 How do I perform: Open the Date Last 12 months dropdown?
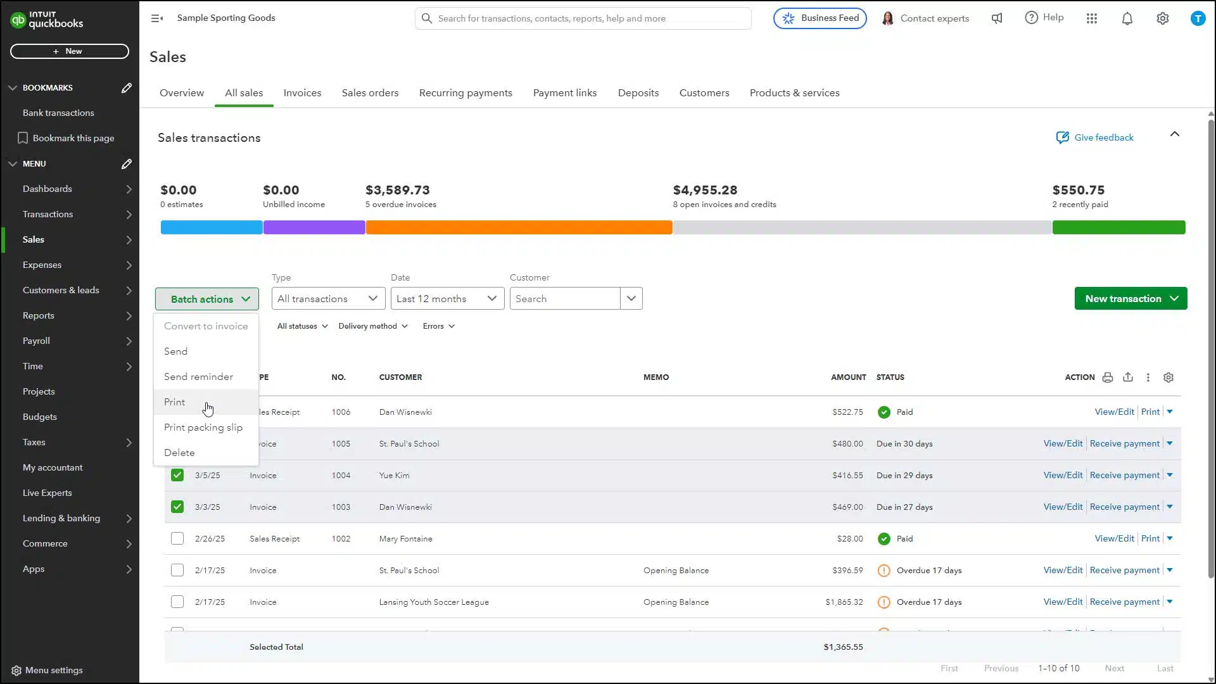click(x=447, y=299)
